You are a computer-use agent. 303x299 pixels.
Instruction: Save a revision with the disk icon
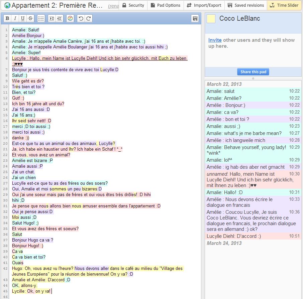click(195, 19)
